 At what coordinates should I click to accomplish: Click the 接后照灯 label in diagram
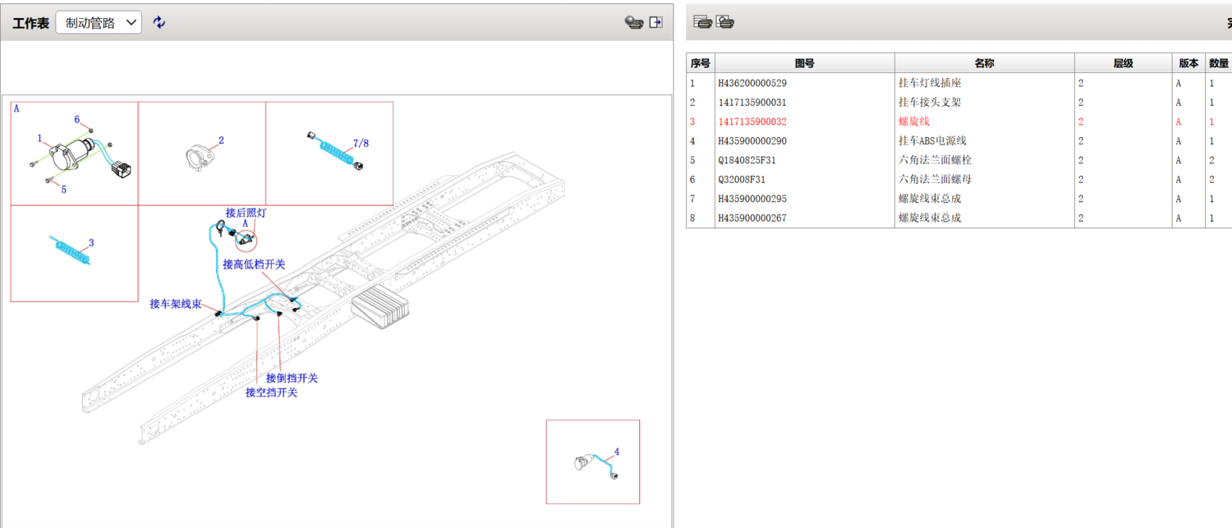click(246, 213)
